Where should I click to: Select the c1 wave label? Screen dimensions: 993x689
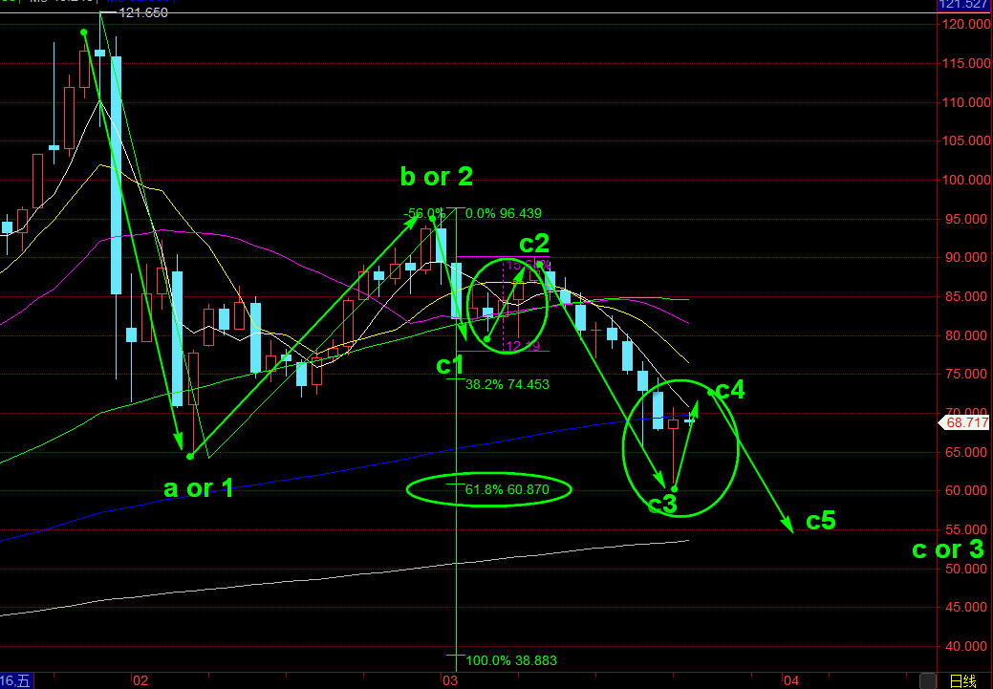pos(450,365)
